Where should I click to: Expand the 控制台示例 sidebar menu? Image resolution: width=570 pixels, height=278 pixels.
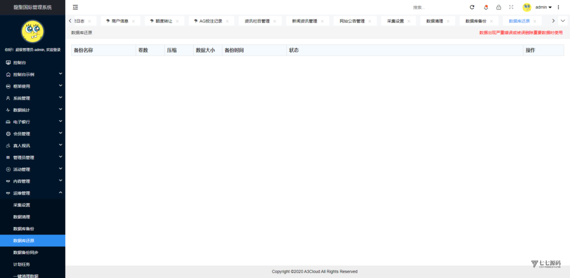click(33, 75)
